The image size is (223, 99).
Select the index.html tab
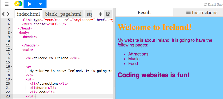(29, 14)
